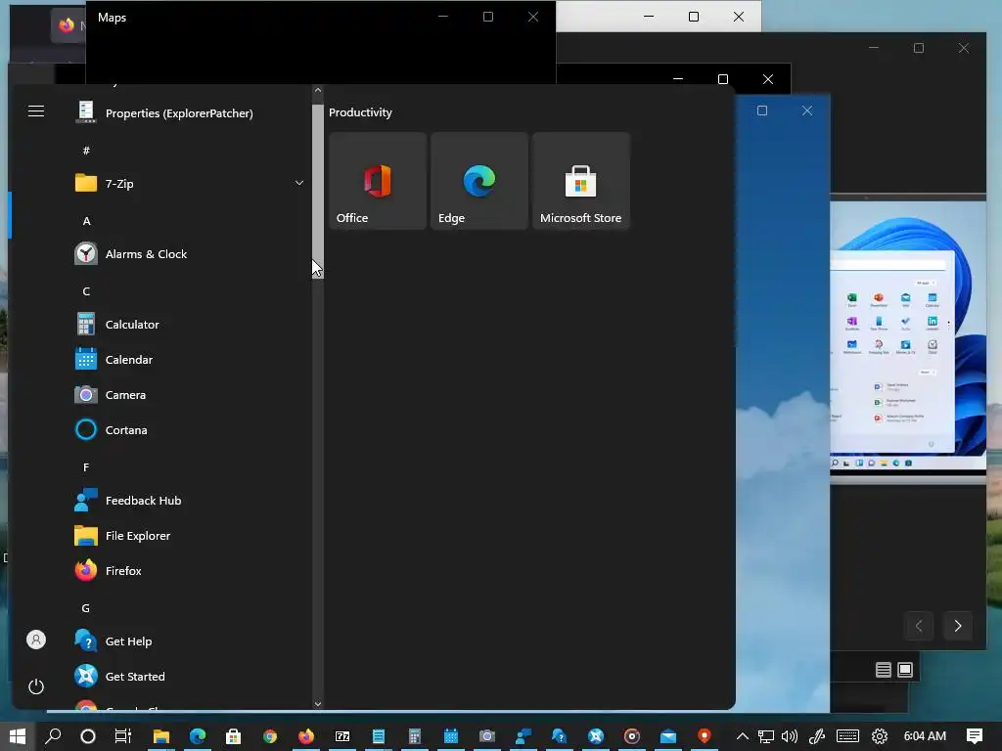Open the user account icon in Start
This screenshot has width=1002, height=751.
click(36, 640)
